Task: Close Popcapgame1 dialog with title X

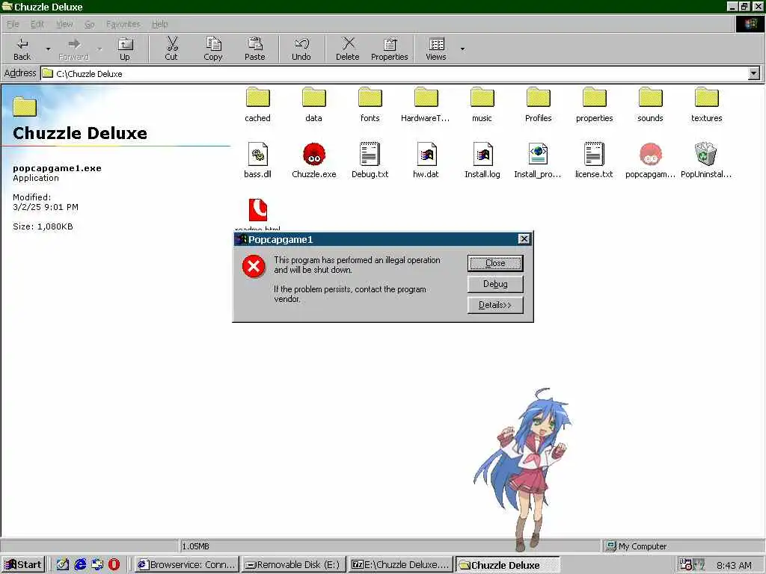Action: tap(524, 238)
